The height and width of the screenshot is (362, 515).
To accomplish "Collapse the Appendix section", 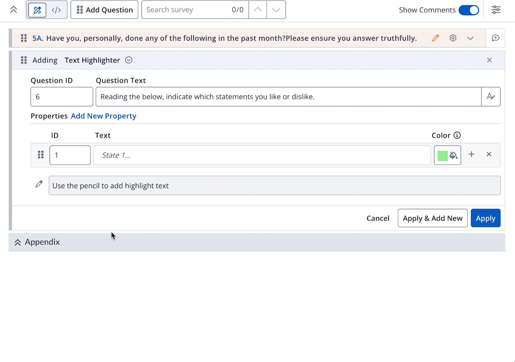I will tap(18, 242).
